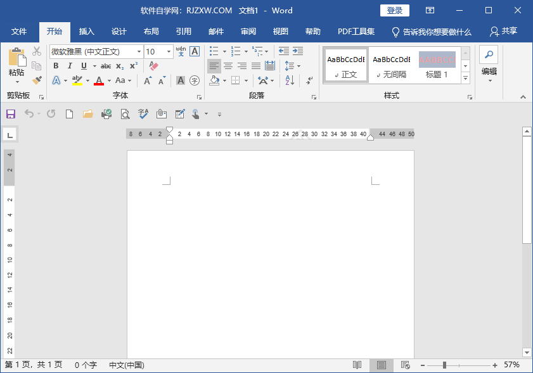Click the Print Preview magnifier icon
Image resolution: width=533 pixels, height=373 pixels.
[125, 114]
